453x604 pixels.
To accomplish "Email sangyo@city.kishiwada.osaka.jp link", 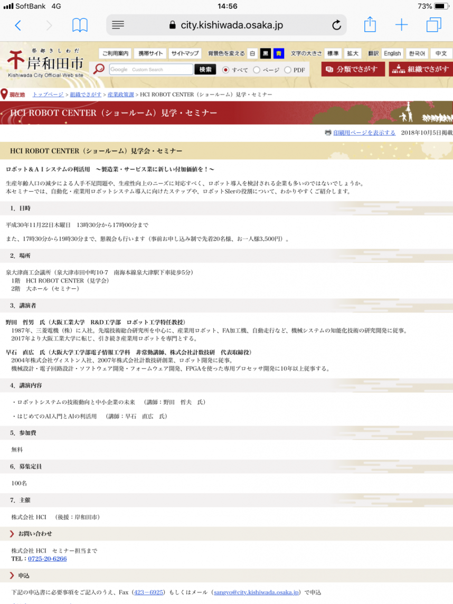I will (256, 592).
